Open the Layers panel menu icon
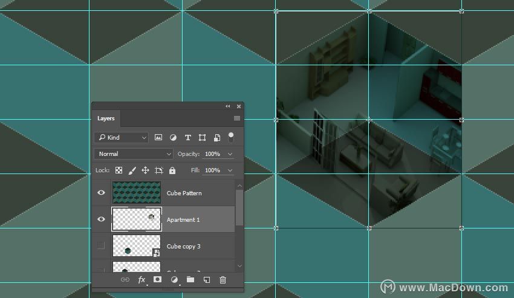 pyautogui.click(x=237, y=118)
